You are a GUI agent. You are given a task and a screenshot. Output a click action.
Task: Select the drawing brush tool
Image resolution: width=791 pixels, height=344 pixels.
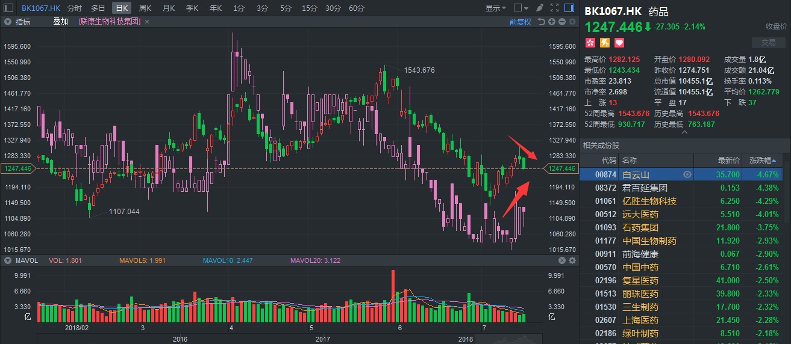[x=540, y=8]
